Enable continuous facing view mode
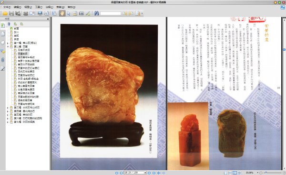This screenshot has height=175, width=286. (x=239, y=173)
